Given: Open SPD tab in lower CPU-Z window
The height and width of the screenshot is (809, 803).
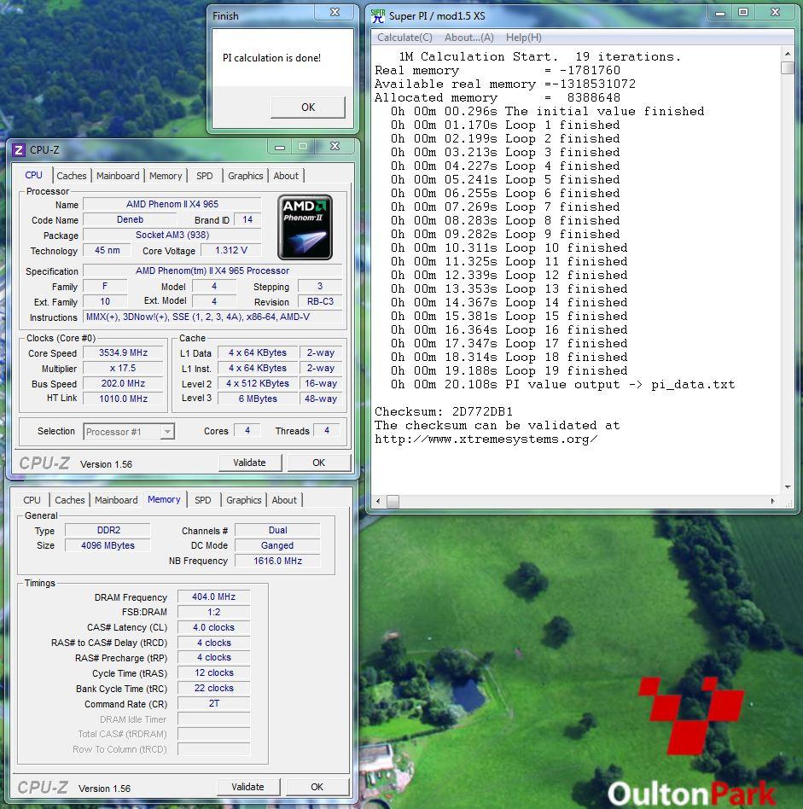Looking at the screenshot, I should coord(203,500).
